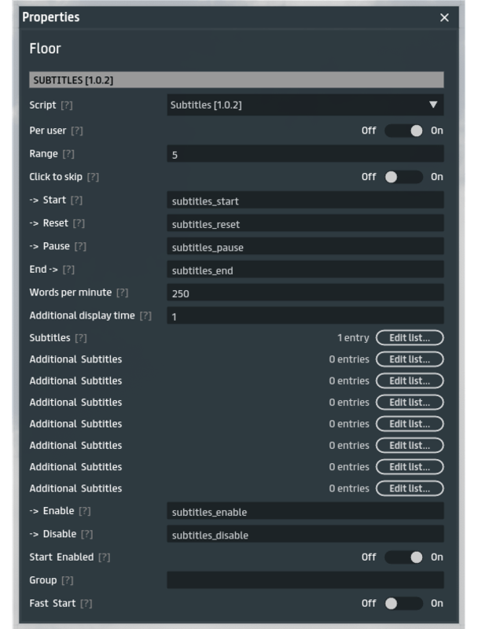This screenshot has width=478, height=629.
Task: Click the empty Group input field
Action: [x=305, y=580]
